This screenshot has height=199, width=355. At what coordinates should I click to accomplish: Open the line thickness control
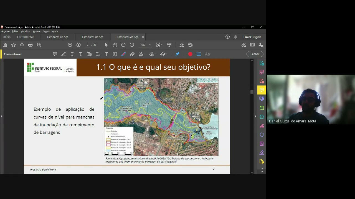(x=199, y=54)
